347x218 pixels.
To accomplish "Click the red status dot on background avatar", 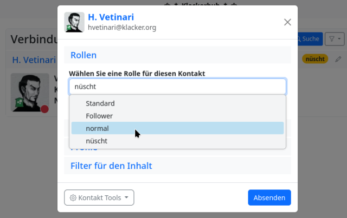I will 44,109.
